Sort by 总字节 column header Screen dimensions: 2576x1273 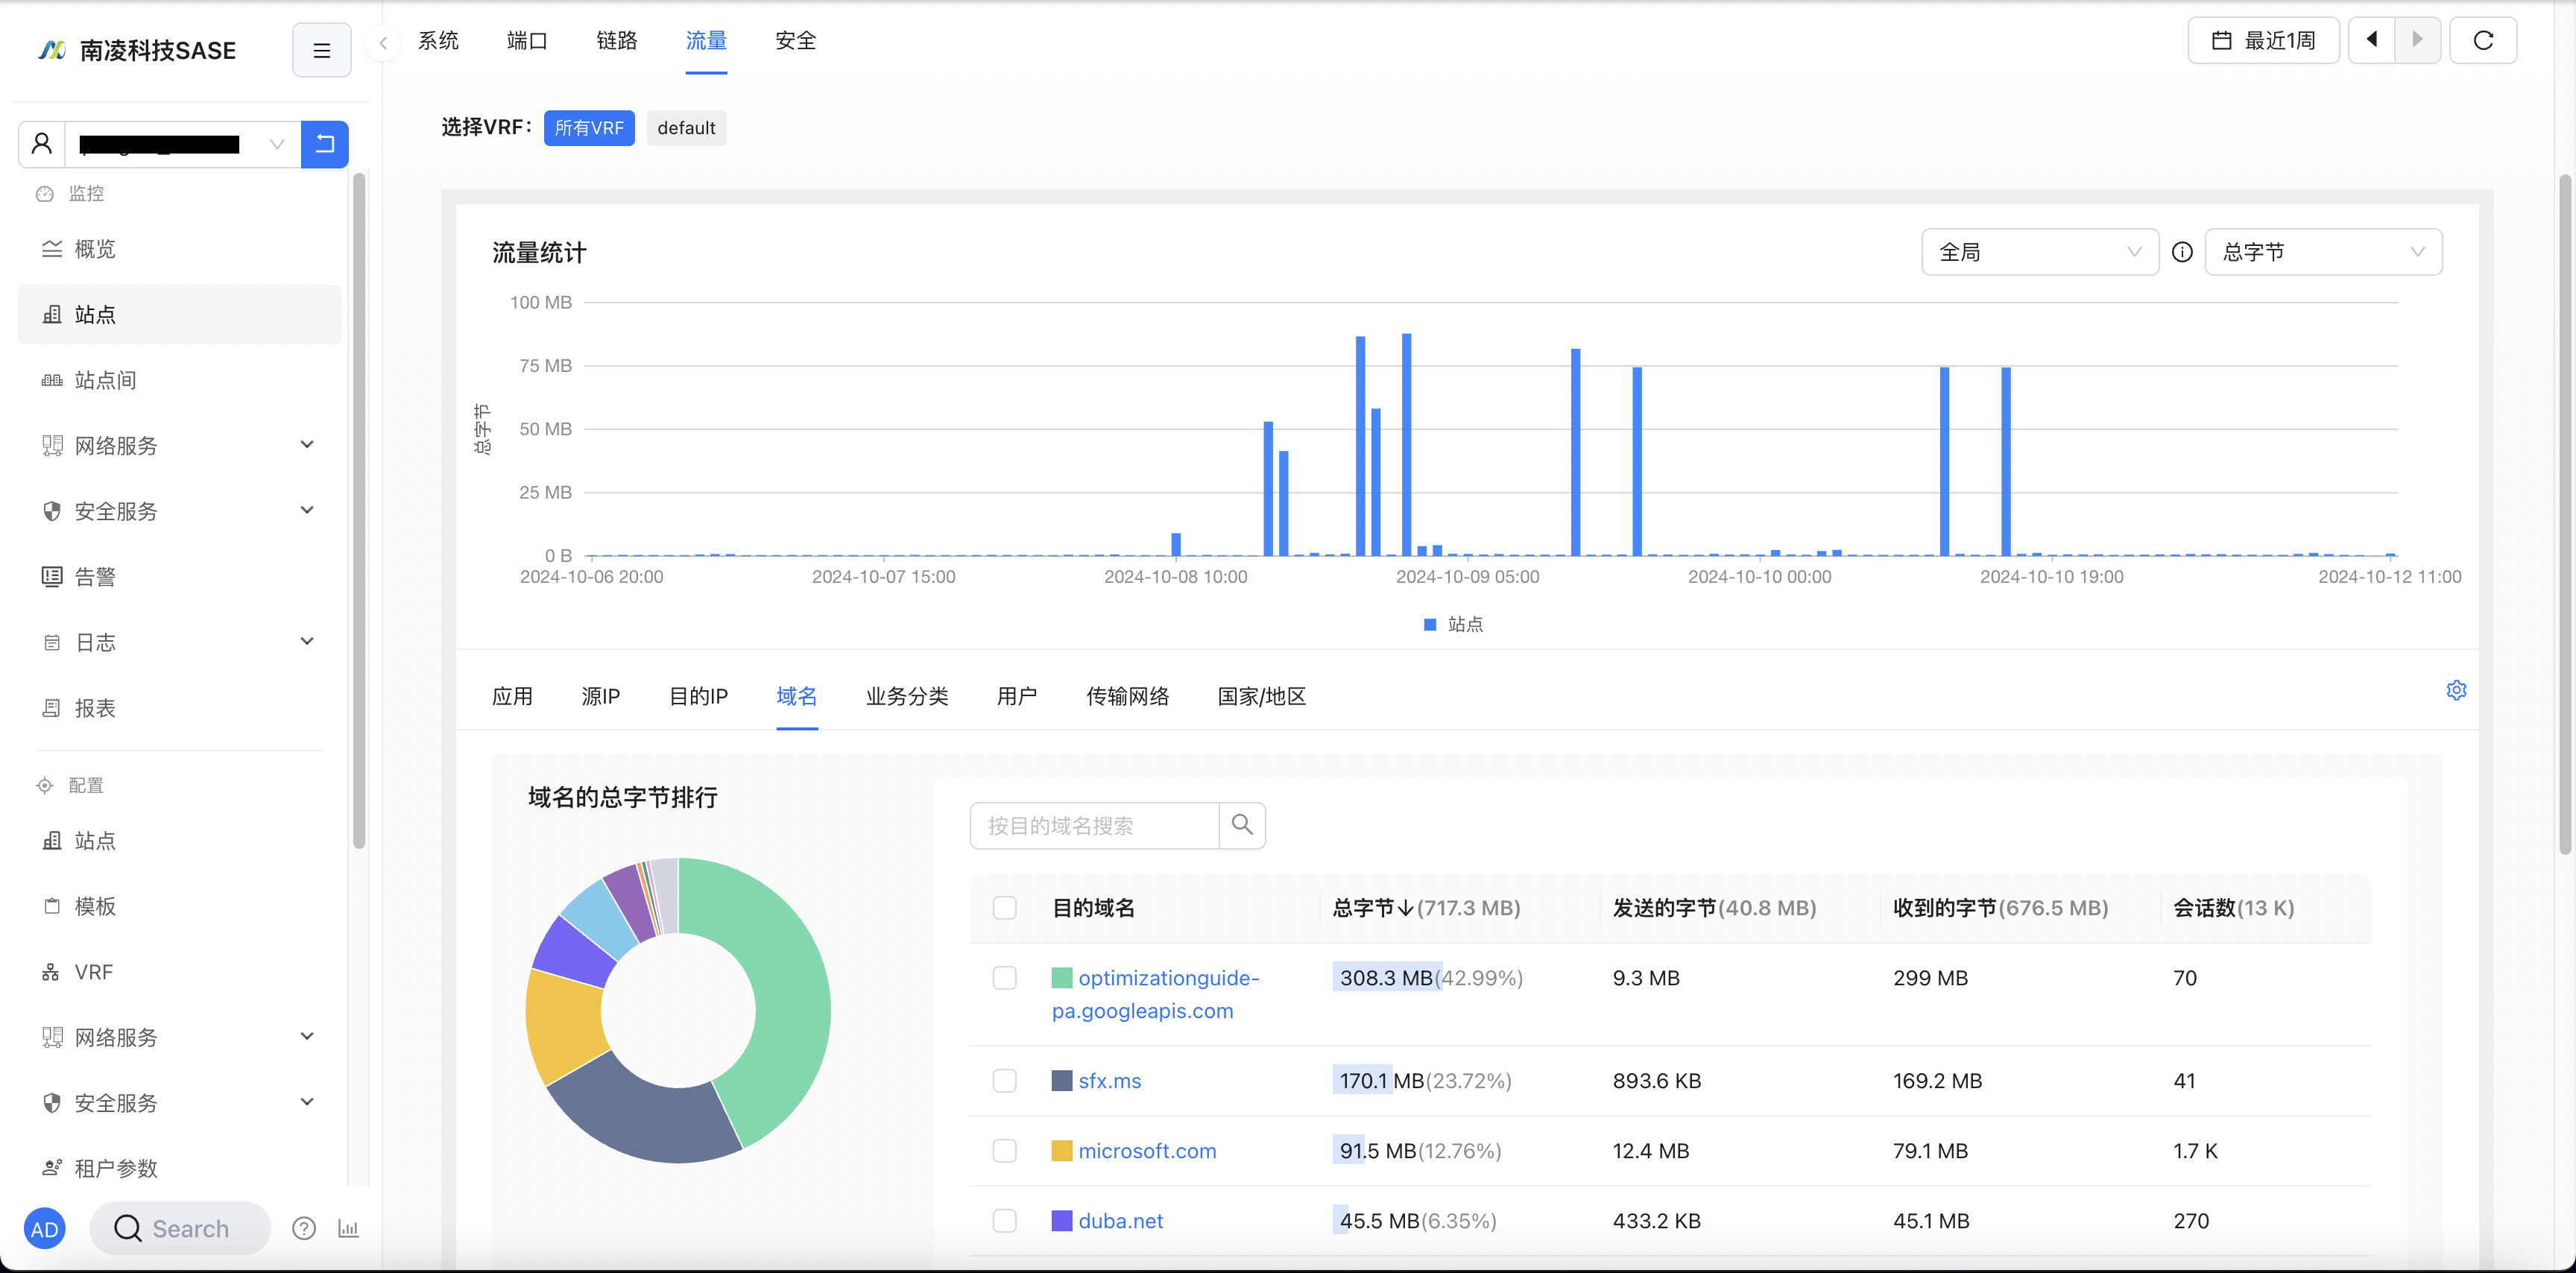(x=1426, y=908)
